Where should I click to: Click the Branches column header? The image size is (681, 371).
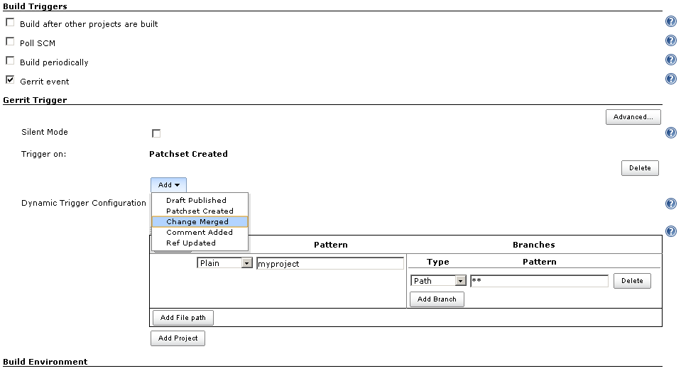coord(534,245)
